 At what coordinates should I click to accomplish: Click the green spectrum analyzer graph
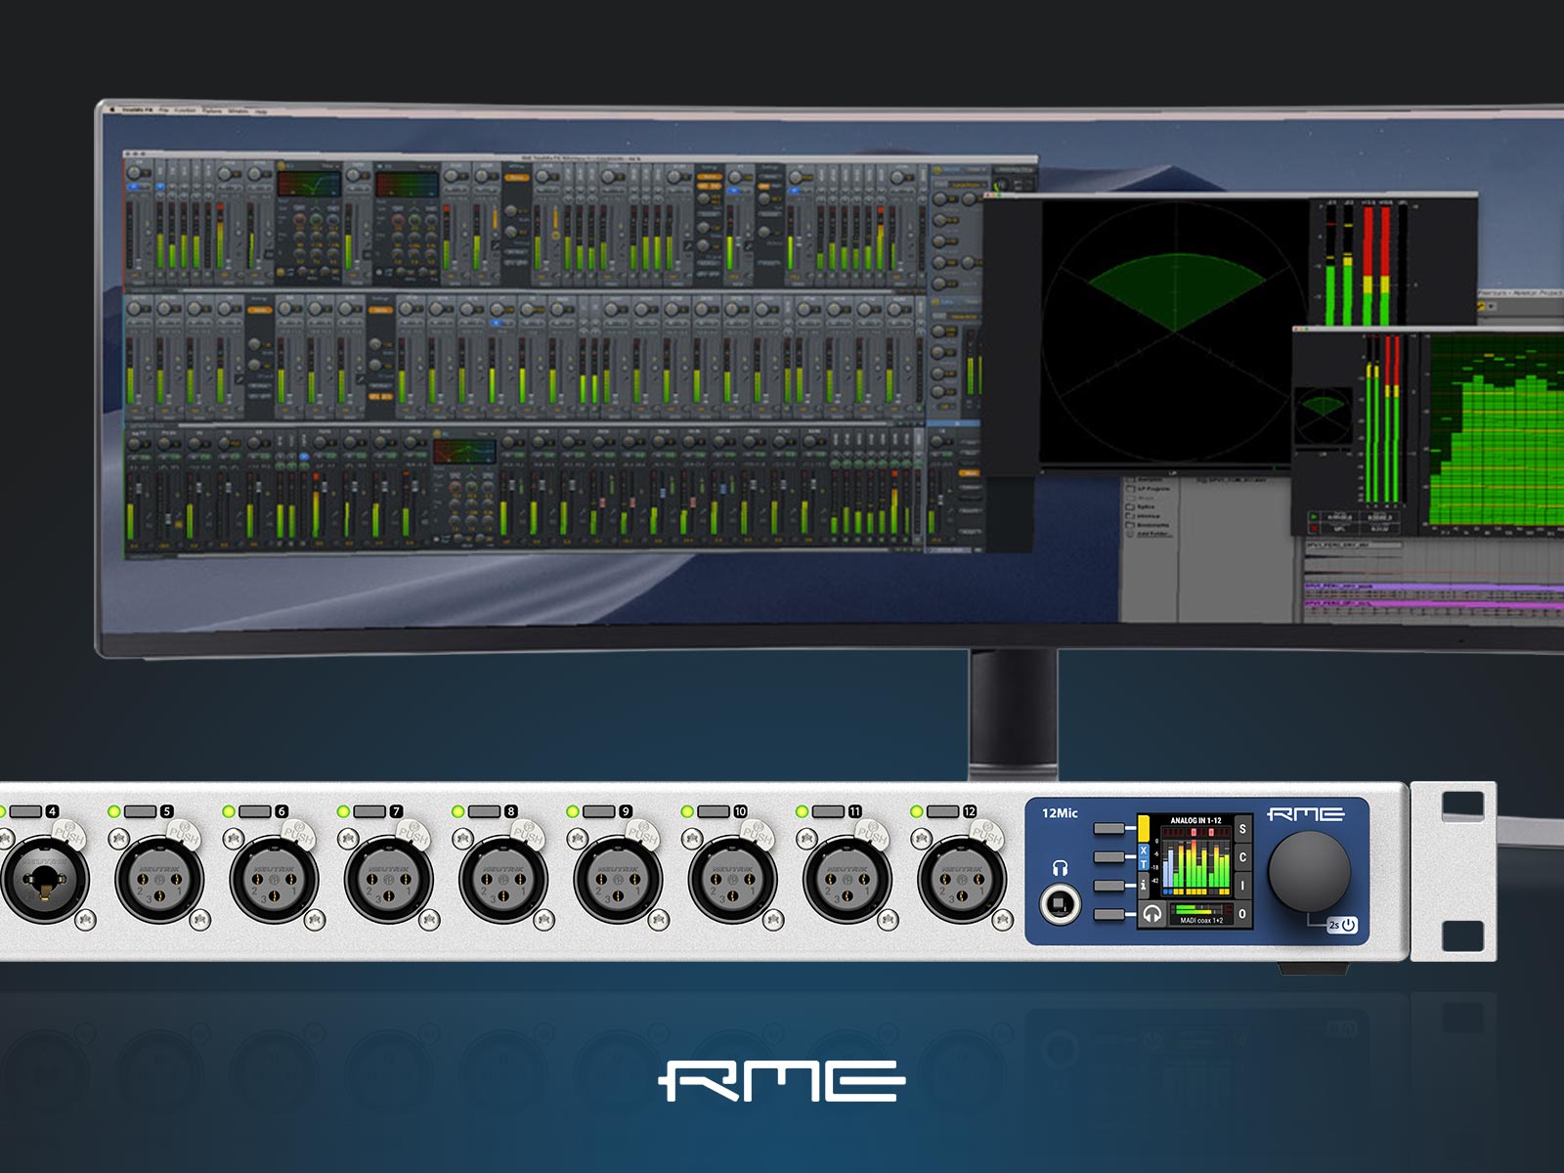pyautogui.click(x=1497, y=431)
